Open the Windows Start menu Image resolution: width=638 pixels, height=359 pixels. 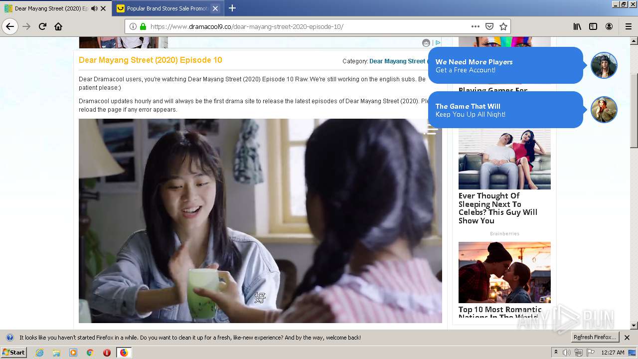(x=13, y=352)
